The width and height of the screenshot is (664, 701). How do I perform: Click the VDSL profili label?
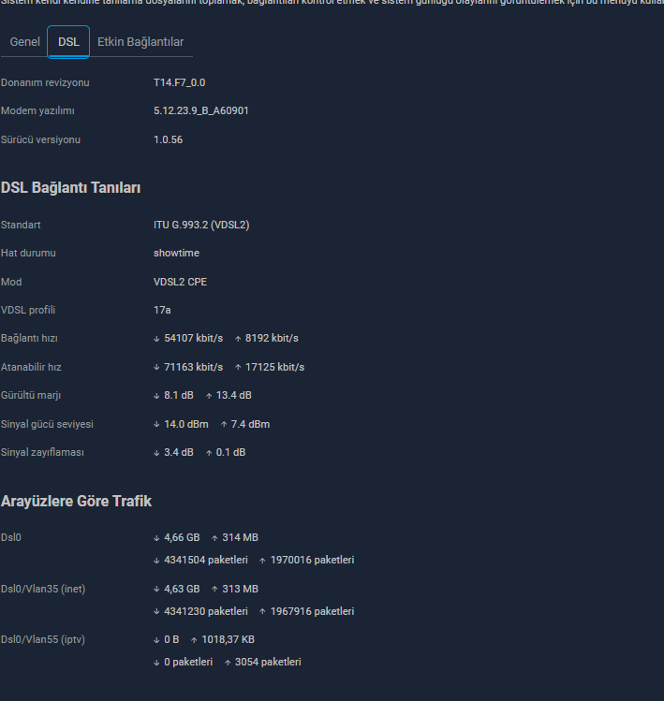pos(28,311)
